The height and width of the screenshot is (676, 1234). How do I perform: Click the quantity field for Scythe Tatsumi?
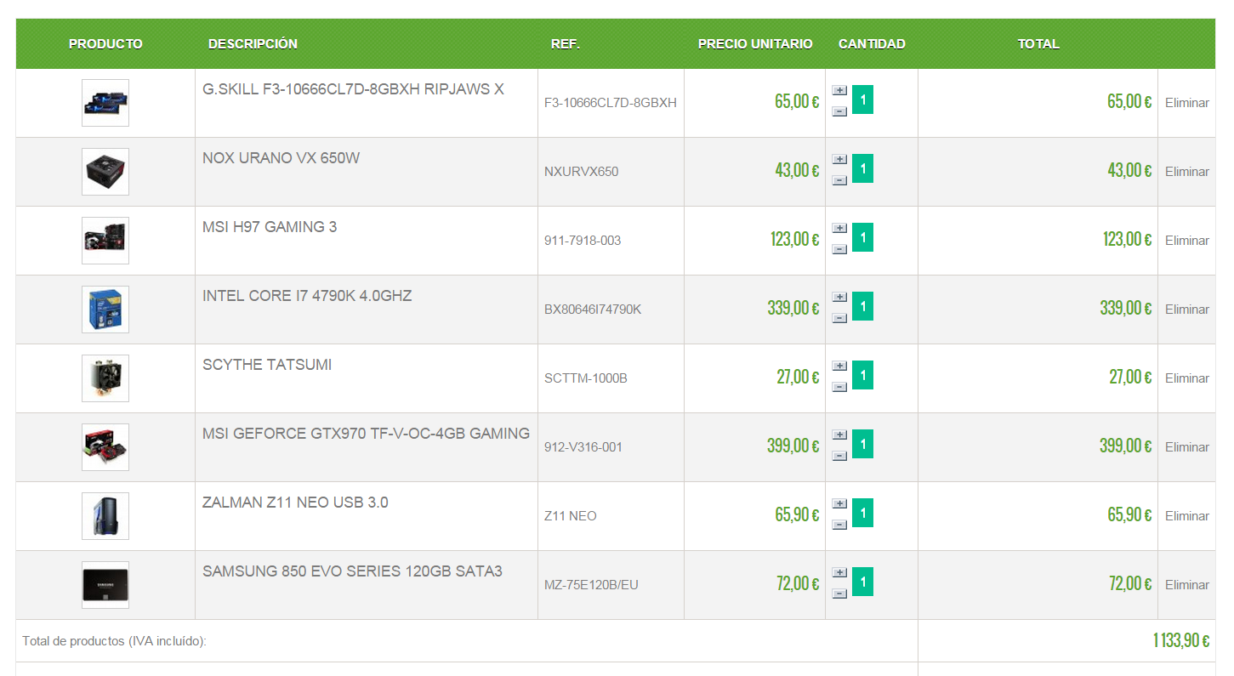click(x=862, y=375)
